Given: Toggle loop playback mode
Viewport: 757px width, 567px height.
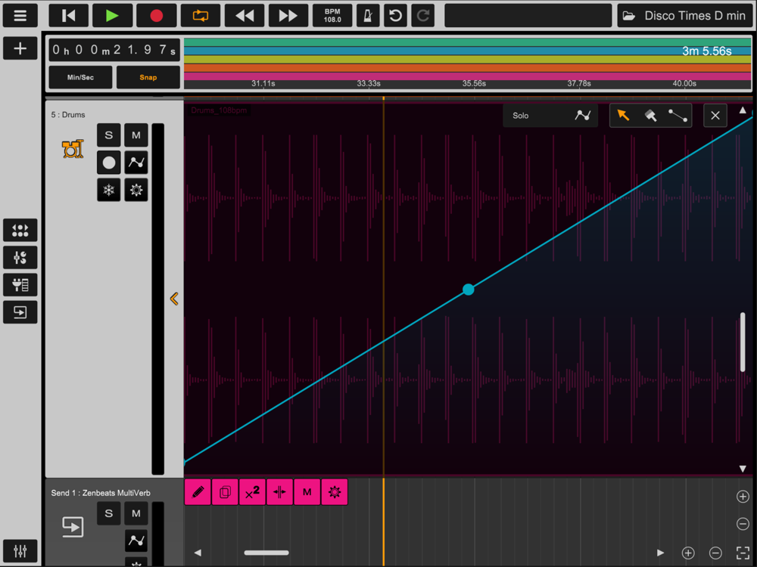Looking at the screenshot, I should 201,16.
